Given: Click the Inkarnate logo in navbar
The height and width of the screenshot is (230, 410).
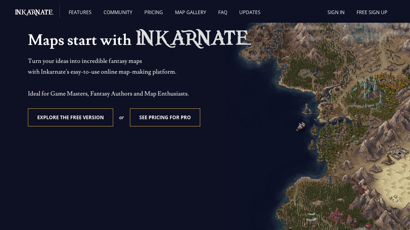Looking at the screenshot, I should [34, 12].
